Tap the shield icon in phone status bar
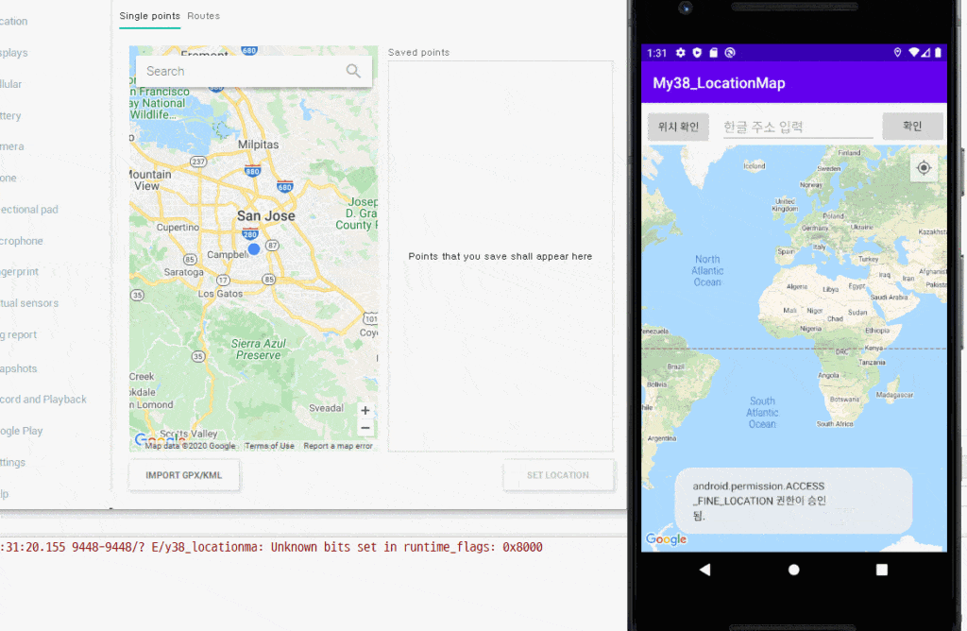Image resolution: width=967 pixels, height=631 pixels. pyautogui.click(x=697, y=53)
